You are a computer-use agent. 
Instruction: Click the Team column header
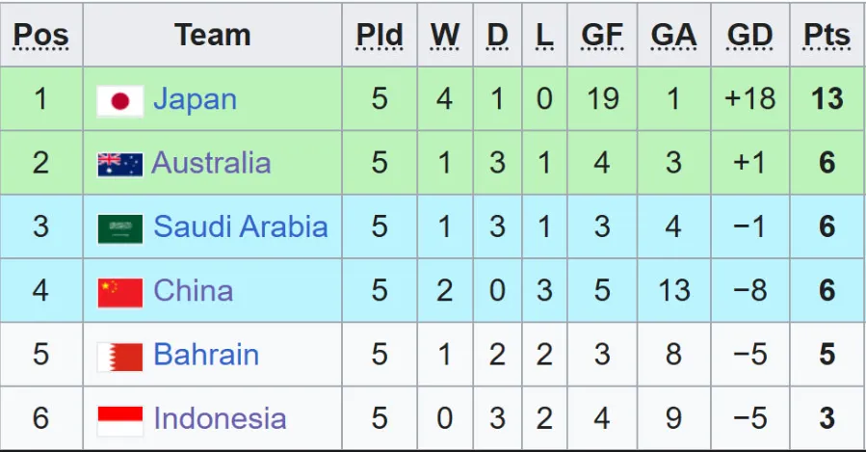[213, 36]
